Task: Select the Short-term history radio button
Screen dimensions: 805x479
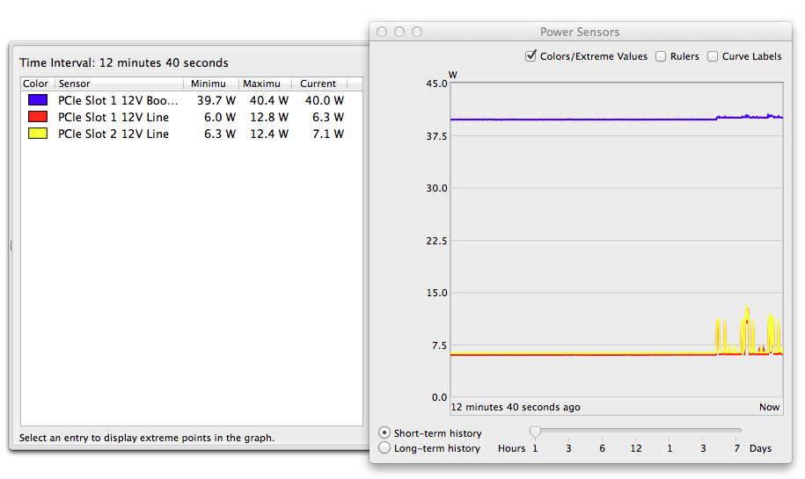Action: coord(384,432)
